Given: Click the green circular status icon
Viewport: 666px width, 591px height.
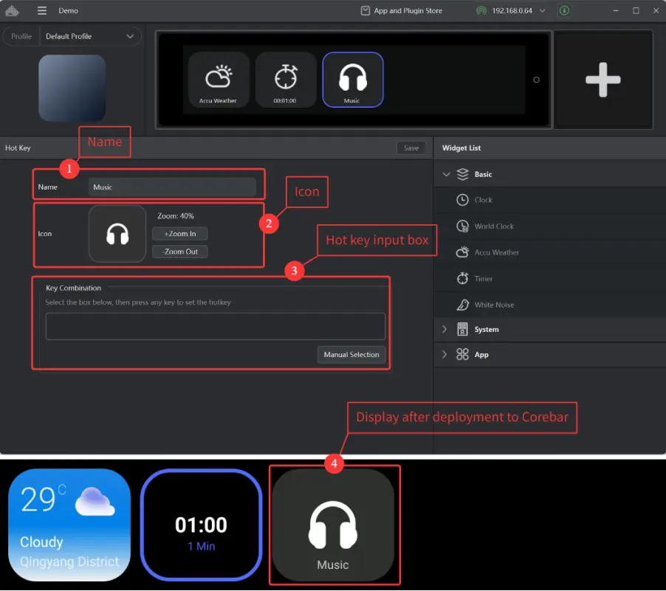Looking at the screenshot, I should click(564, 10).
